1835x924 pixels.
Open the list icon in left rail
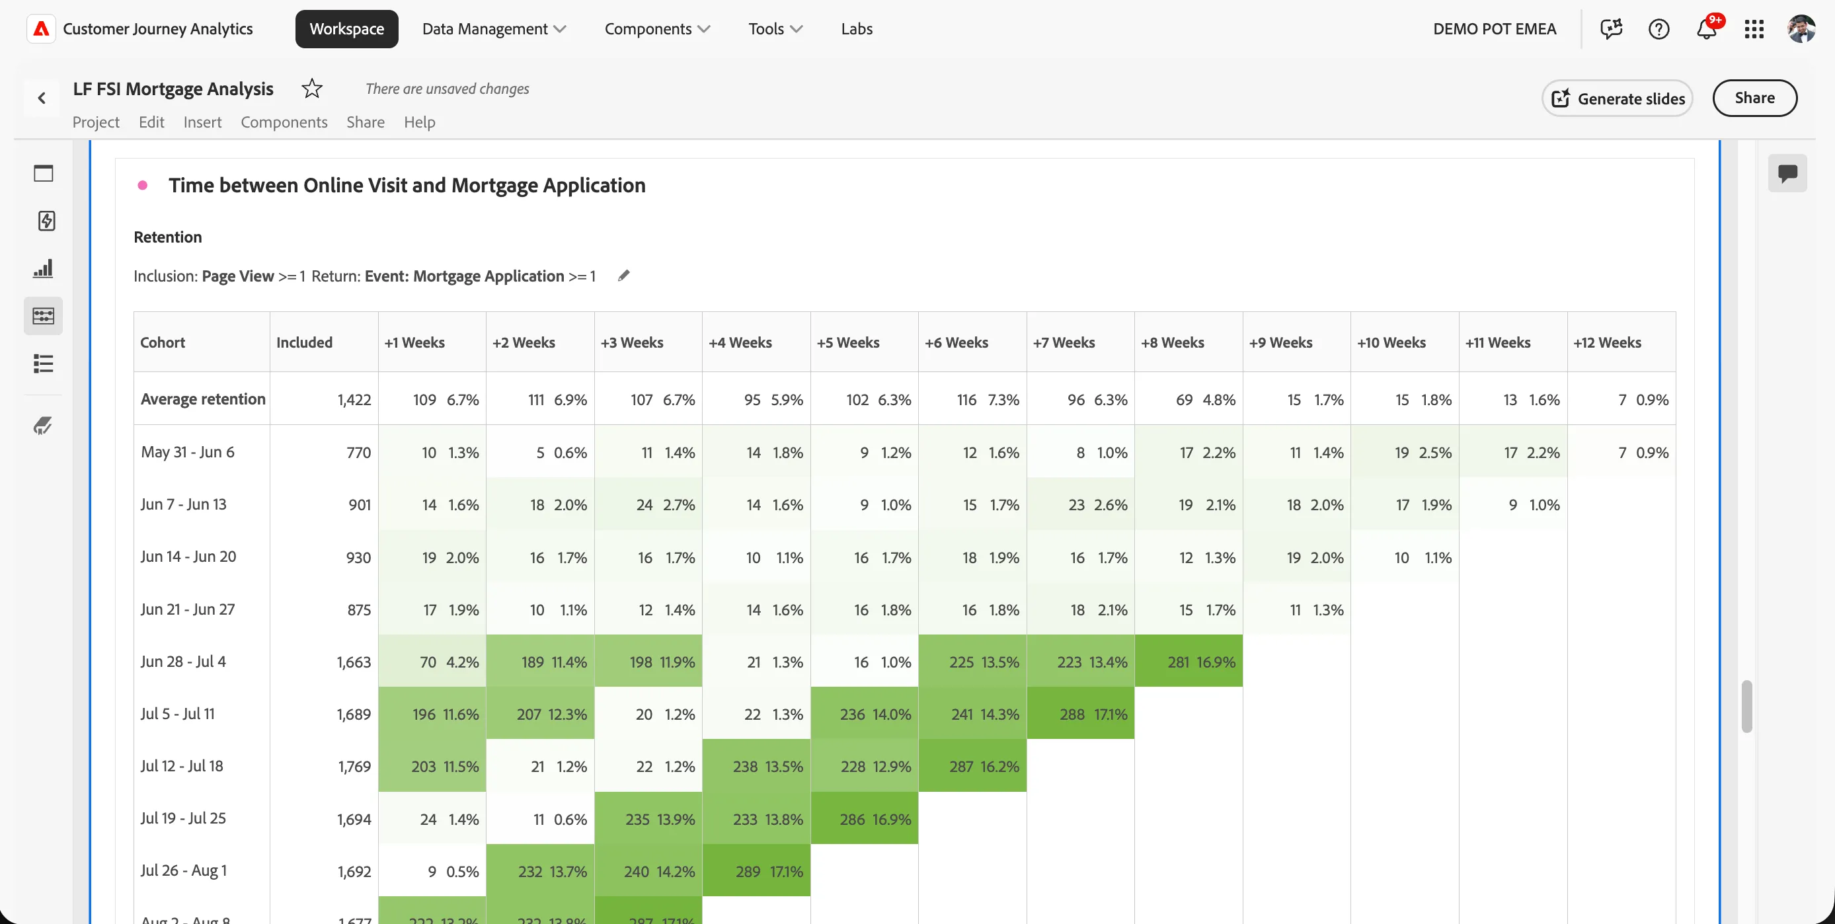point(44,364)
